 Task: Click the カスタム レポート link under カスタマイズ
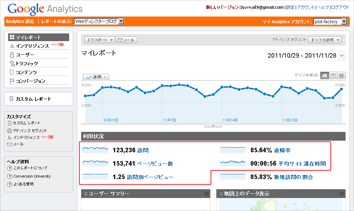click(26, 123)
